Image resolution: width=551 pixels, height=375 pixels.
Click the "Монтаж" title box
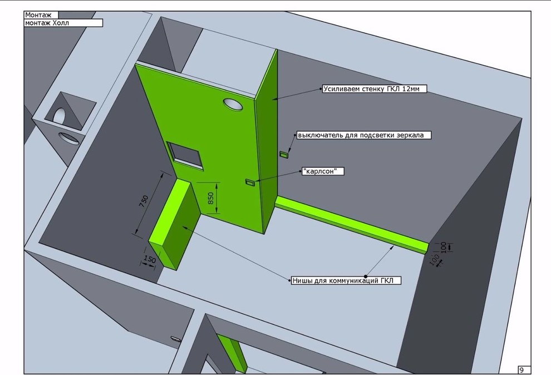tap(41, 15)
